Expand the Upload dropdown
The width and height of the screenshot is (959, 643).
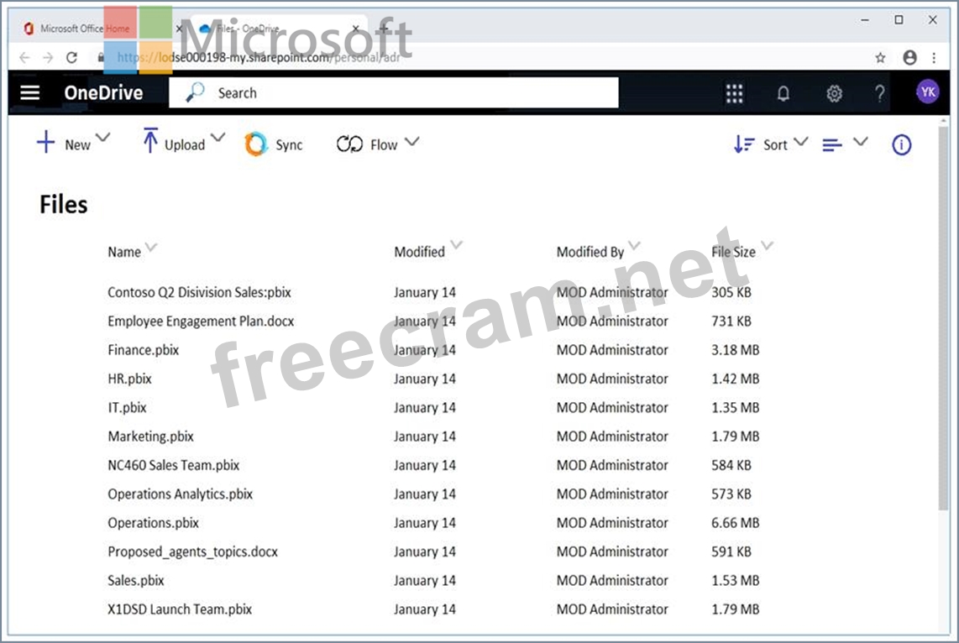pyautogui.click(x=217, y=138)
